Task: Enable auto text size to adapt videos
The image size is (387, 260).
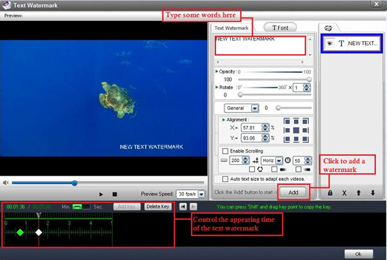Action: click(225, 179)
